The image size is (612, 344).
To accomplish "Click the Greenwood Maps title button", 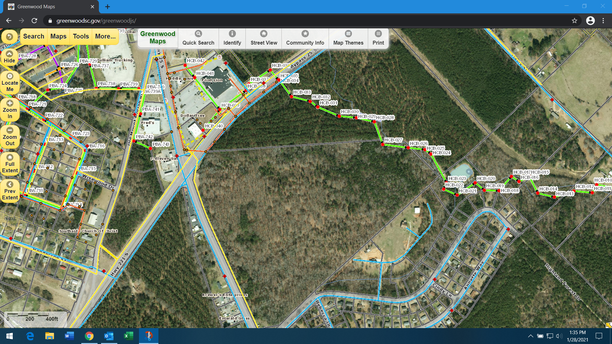I will tap(157, 38).
